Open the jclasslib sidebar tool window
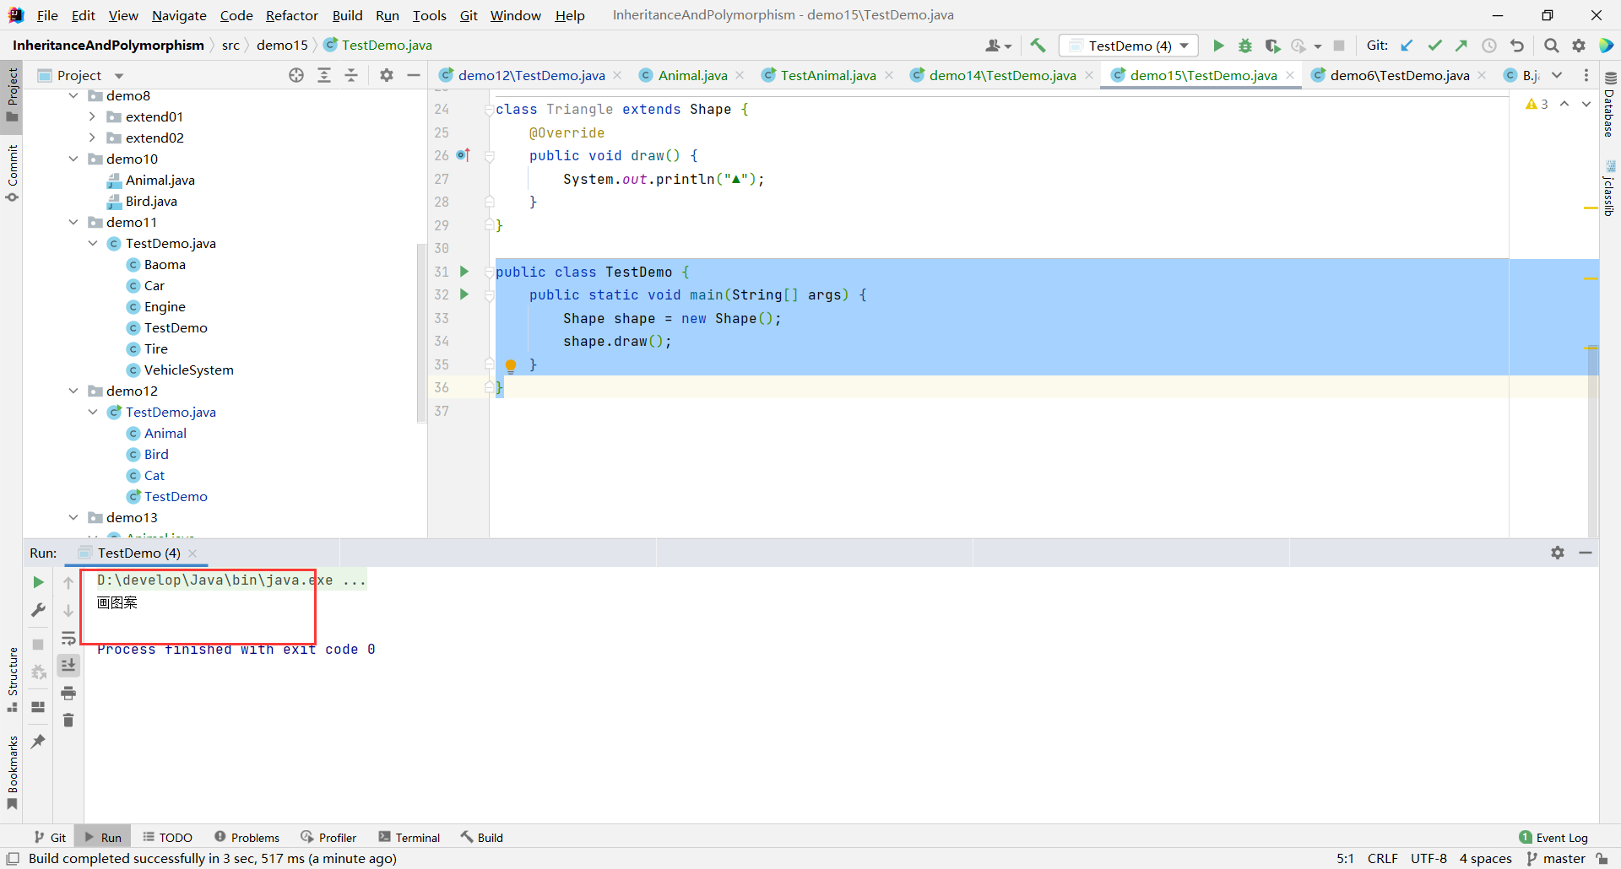1621x869 pixels. (1609, 189)
